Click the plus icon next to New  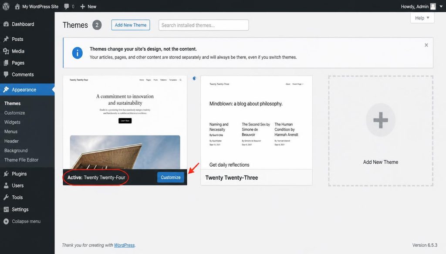tap(82, 7)
